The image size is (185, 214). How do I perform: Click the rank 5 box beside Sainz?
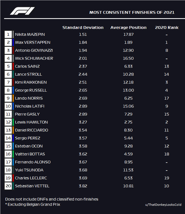[x=8, y=66]
